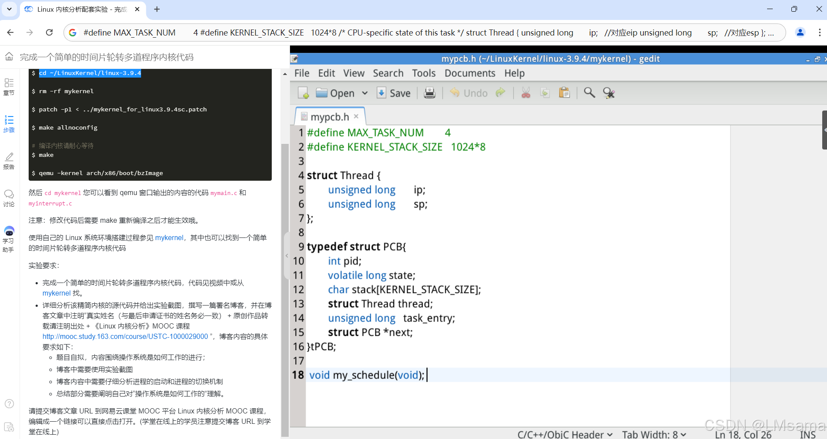Click the 'struct Thread {' code line
Viewport: 827px width, 439px height.
[343, 175]
